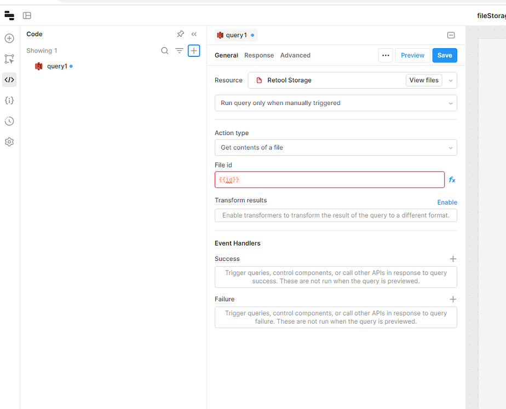Open the app Settings gear icon
This screenshot has width=506, height=409.
pyautogui.click(x=9, y=142)
